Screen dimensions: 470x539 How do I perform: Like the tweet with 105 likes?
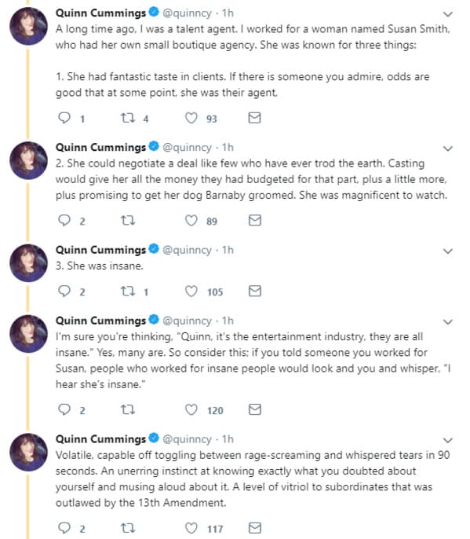pos(191,291)
